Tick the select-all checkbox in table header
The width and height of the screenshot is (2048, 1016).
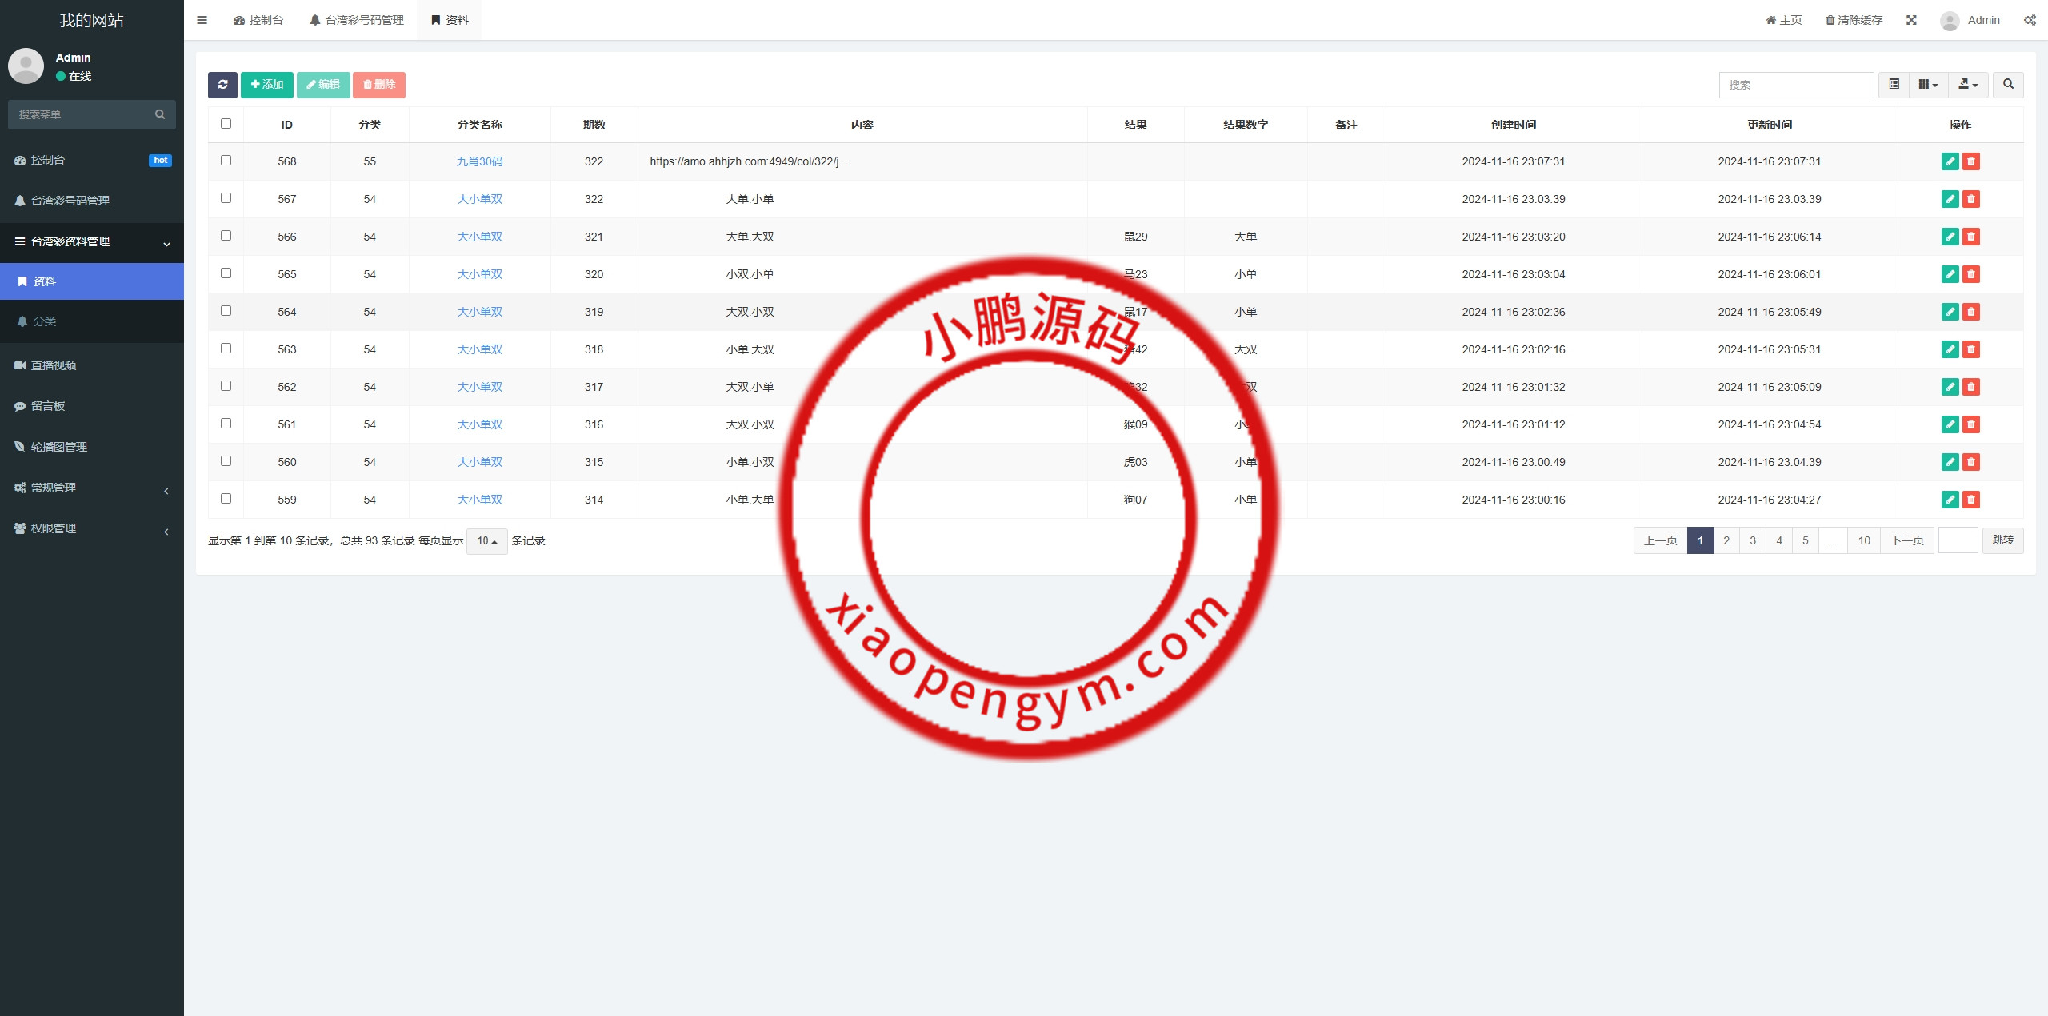226,124
